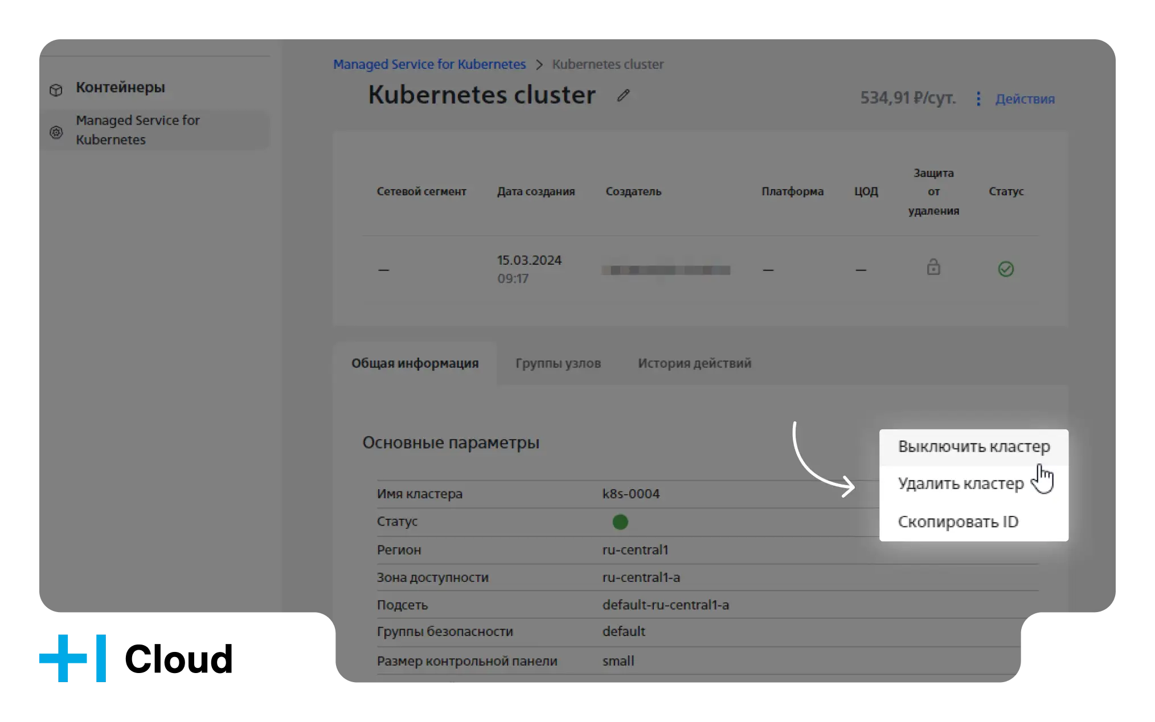Viewport: 1155px width, 722px height.
Task: Click the Платформа column header
Action: (x=792, y=192)
